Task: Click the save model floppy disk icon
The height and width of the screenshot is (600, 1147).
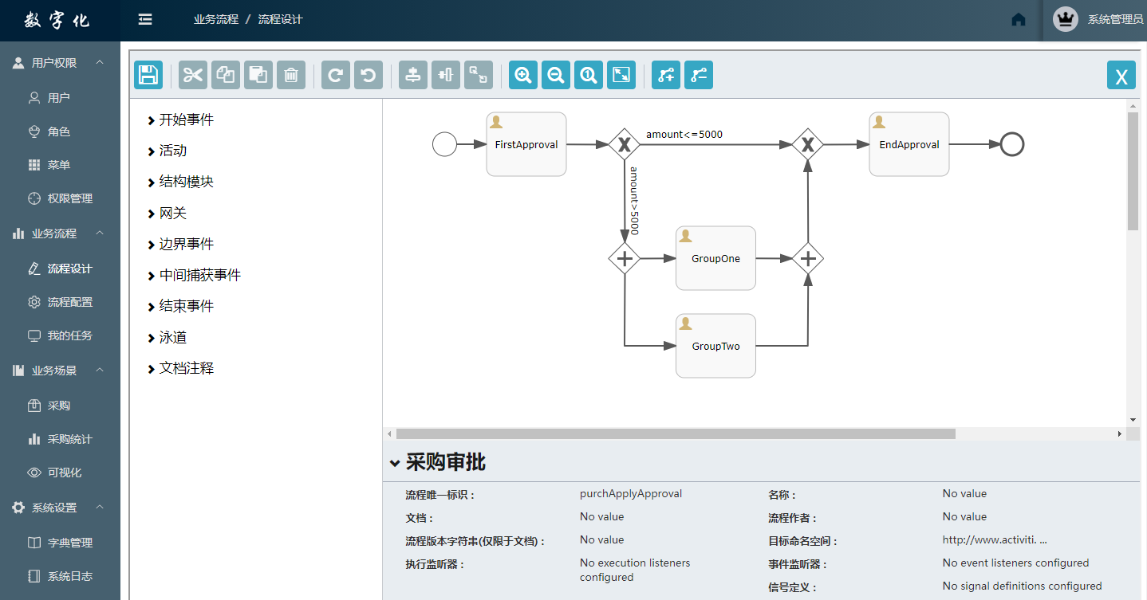Action: pos(148,75)
